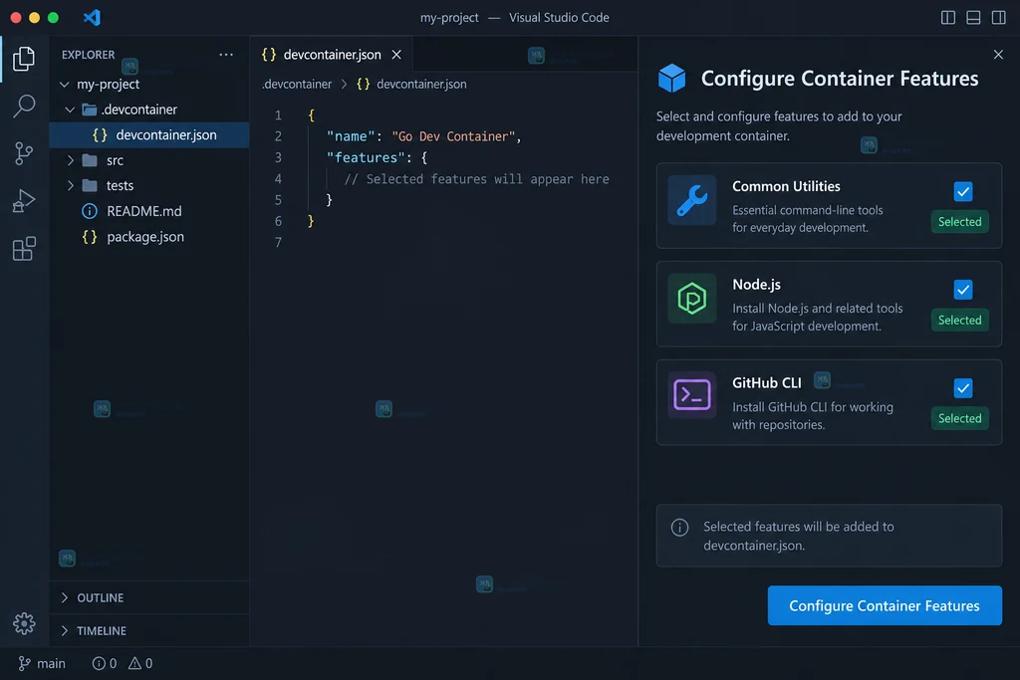Click the VS Code logo in title bar
The height and width of the screenshot is (680, 1020).
click(92, 18)
